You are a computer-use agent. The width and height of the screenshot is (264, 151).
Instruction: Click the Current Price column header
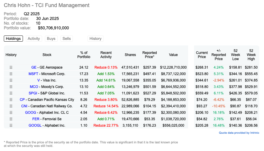point(202,55)
